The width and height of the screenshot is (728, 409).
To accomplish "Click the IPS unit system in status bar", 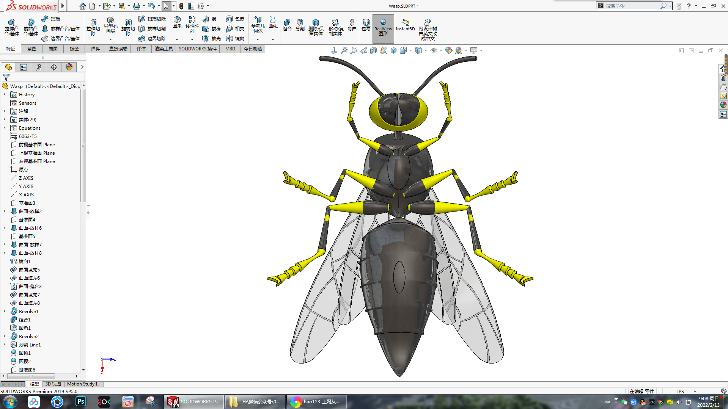I will point(680,391).
